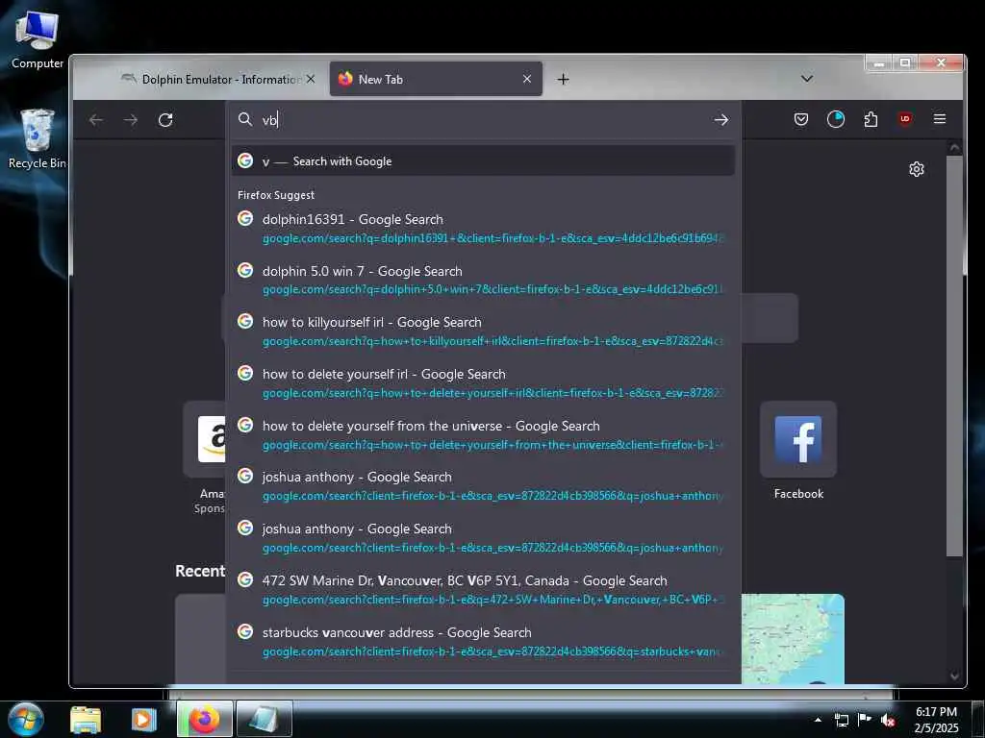
Task: Open the Amazon sponsored shortcut tile
Action: 205,439
